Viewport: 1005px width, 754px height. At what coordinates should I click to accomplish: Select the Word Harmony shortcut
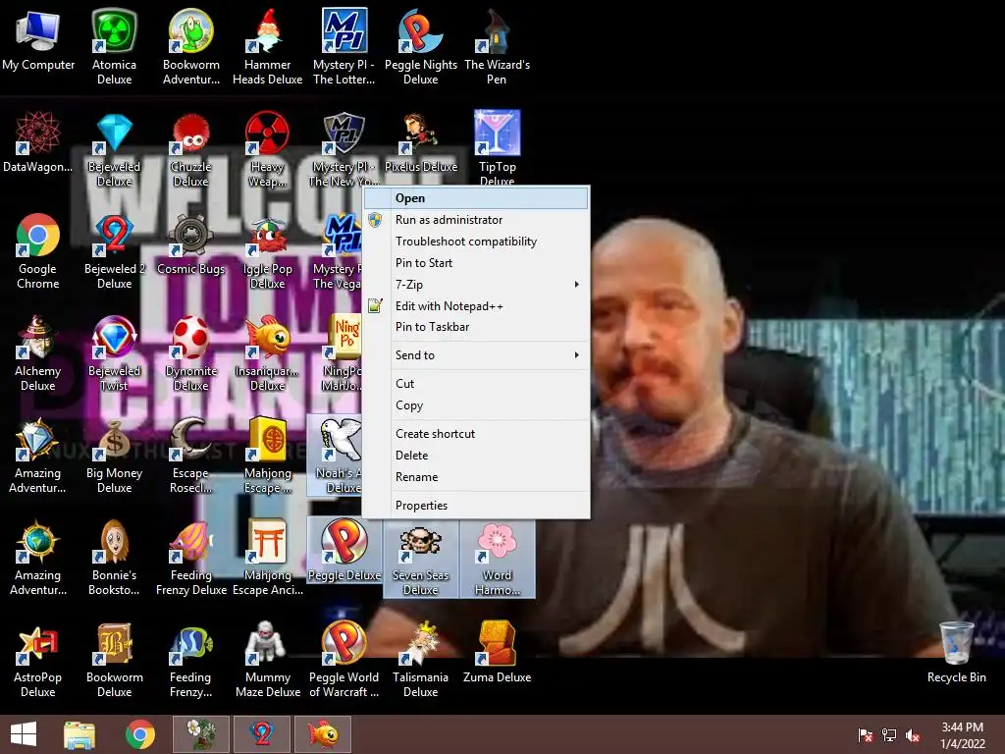point(497,558)
